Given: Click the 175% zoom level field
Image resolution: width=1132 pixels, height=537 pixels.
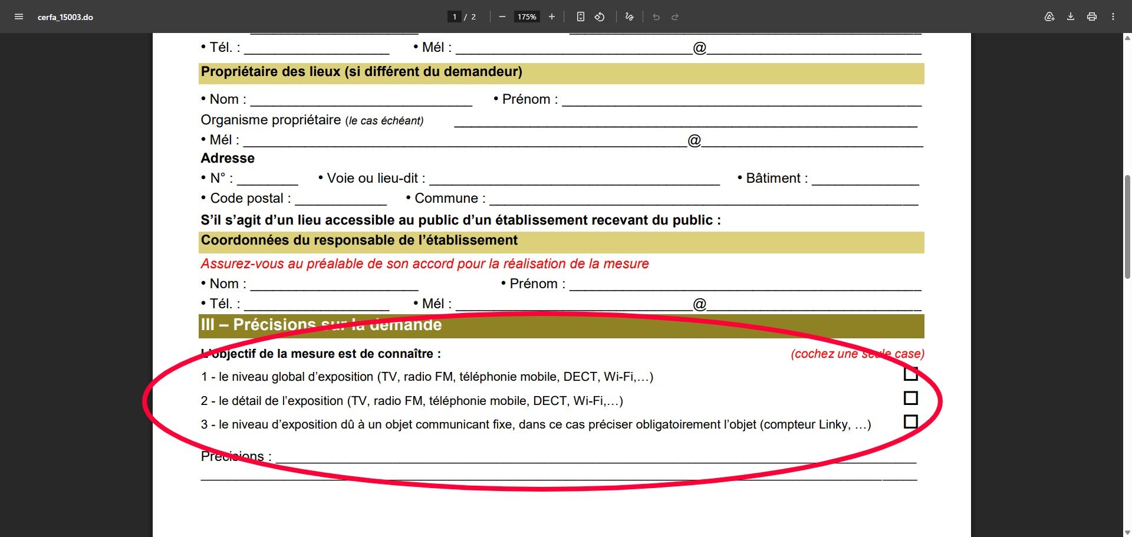Looking at the screenshot, I should tap(527, 17).
